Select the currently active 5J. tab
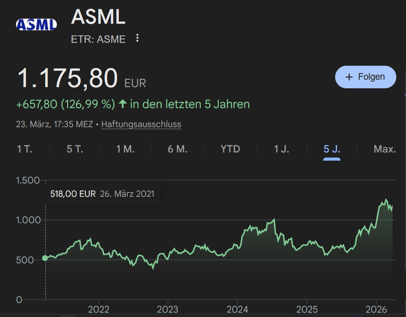 pos(332,149)
